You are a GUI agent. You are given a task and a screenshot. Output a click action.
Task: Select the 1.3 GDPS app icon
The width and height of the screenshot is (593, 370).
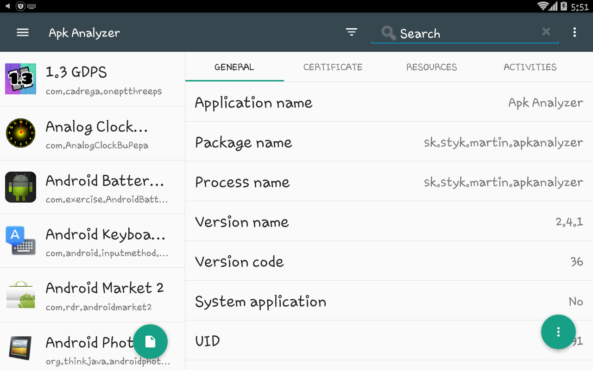(x=20, y=79)
